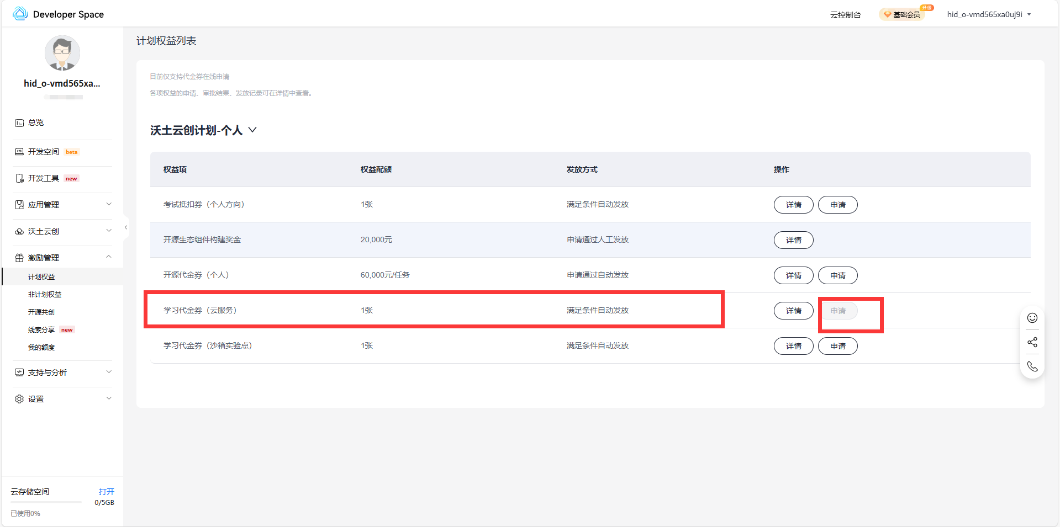Viewport: 1060px width, 527px height.
Task: Click 申请 for 考试抵扣券 row
Action: tap(837, 205)
